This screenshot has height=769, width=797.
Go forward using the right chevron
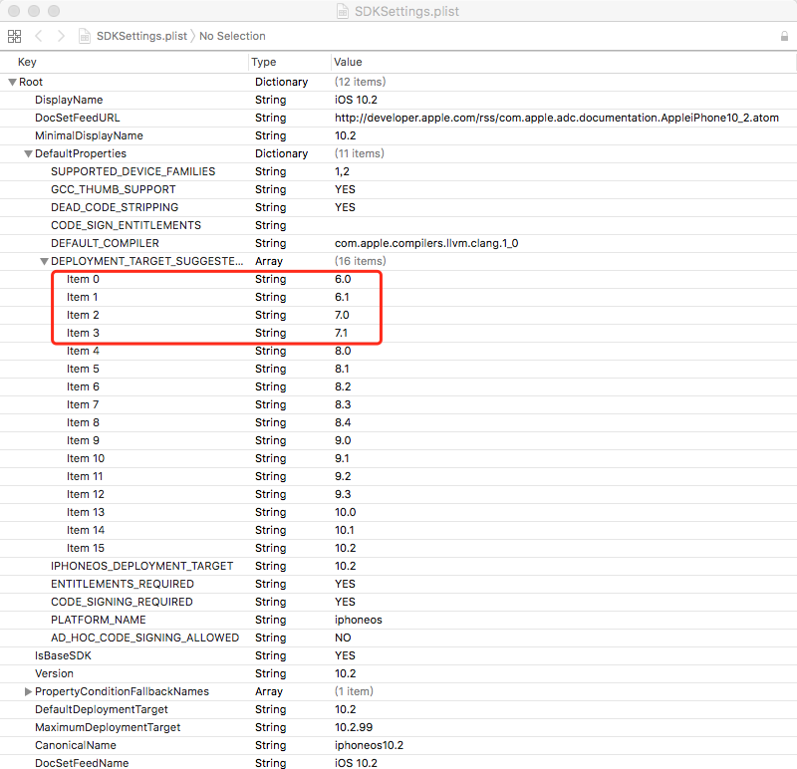click(x=61, y=36)
